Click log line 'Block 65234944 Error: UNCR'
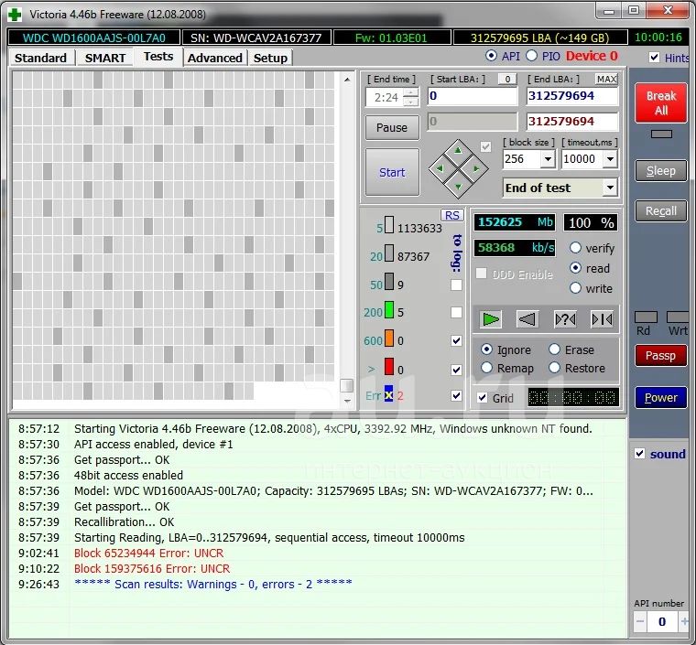The width and height of the screenshot is (696, 645). click(x=148, y=554)
